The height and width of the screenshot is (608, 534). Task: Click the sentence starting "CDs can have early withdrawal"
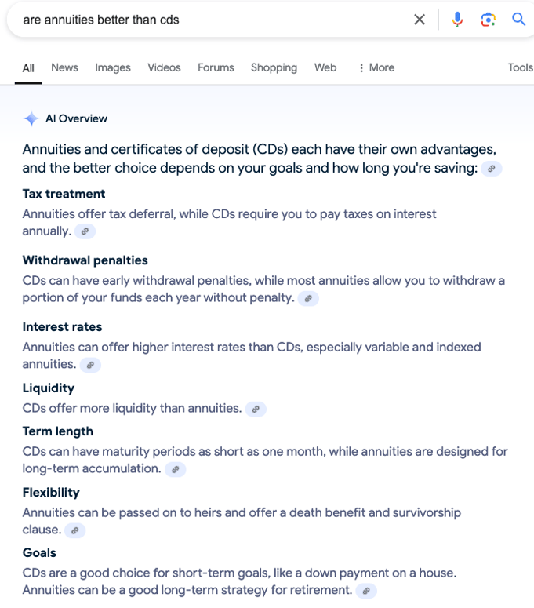coord(263,289)
